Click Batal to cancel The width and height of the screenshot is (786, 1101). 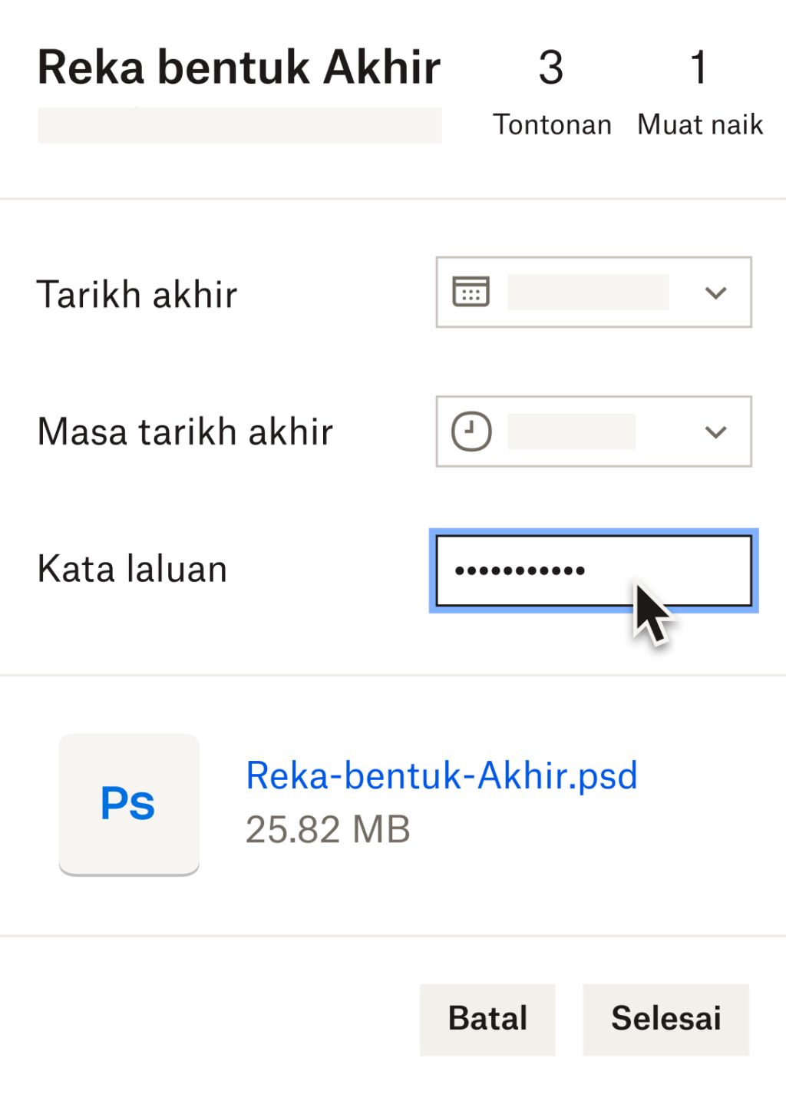(487, 1018)
